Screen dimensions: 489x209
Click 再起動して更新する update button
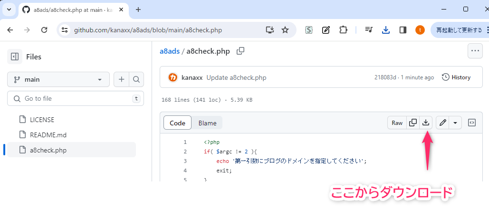tap(460, 30)
